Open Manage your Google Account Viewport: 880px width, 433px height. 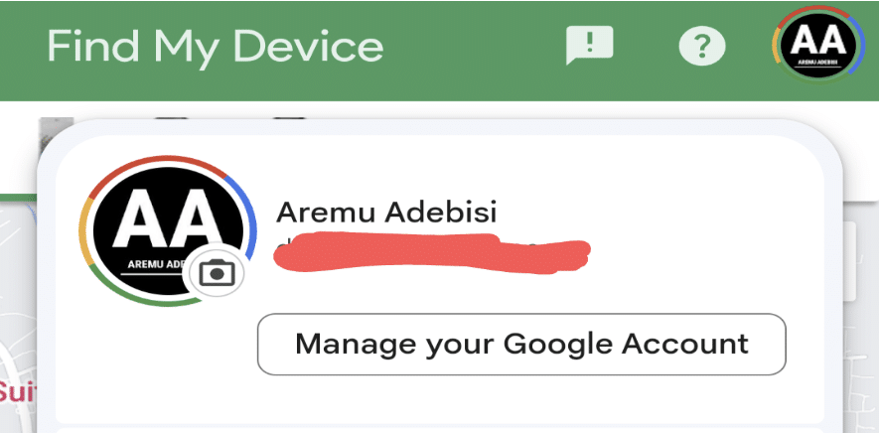tap(521, 344)
